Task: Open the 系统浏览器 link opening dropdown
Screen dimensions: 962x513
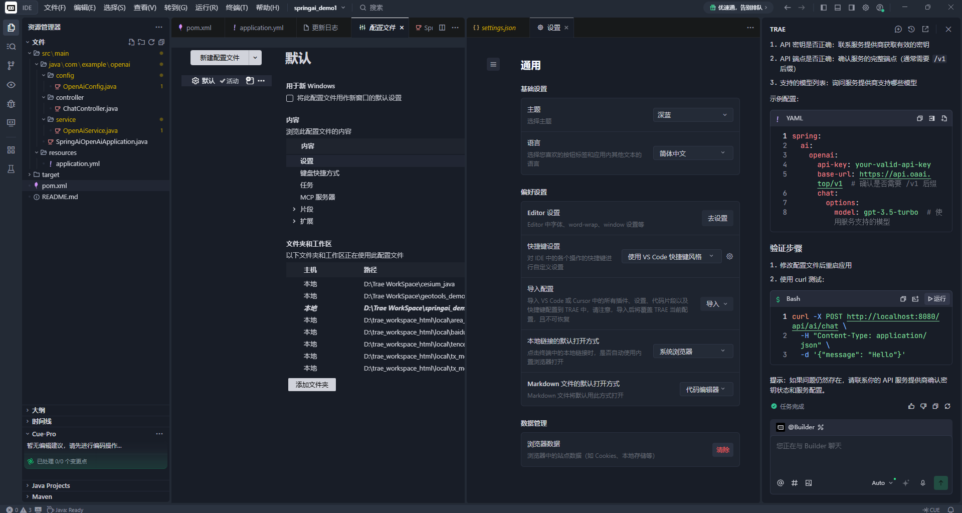Action: [x=693, y=351]
